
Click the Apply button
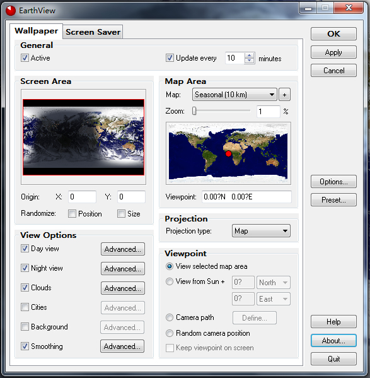(x=333, y=52)
